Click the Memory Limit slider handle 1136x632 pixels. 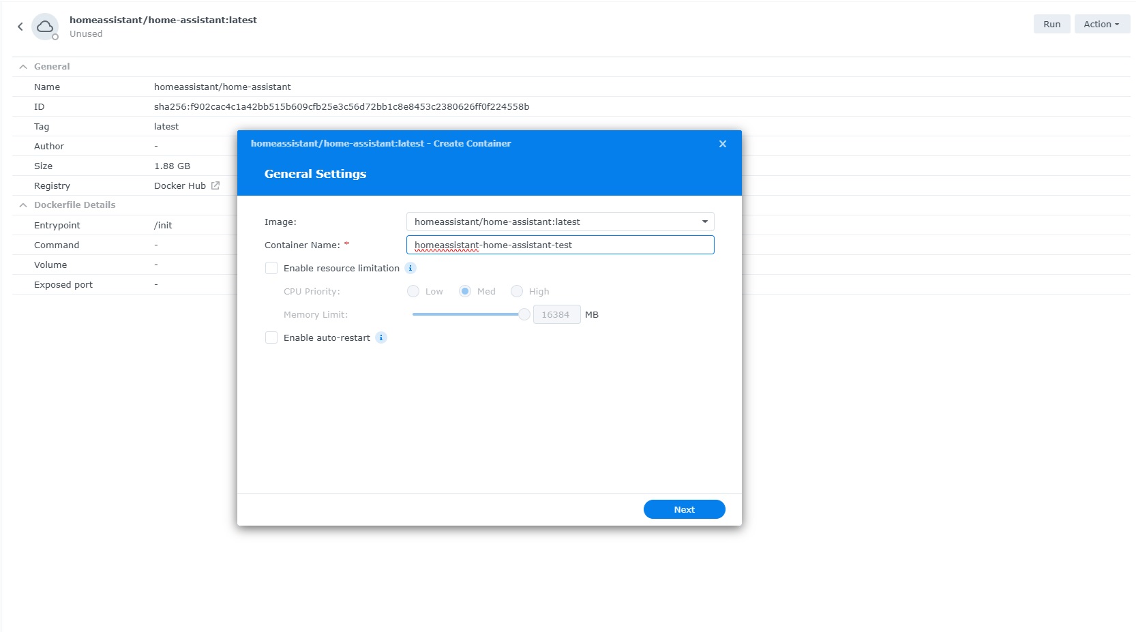pyautogui.click(x=524, y=314)
